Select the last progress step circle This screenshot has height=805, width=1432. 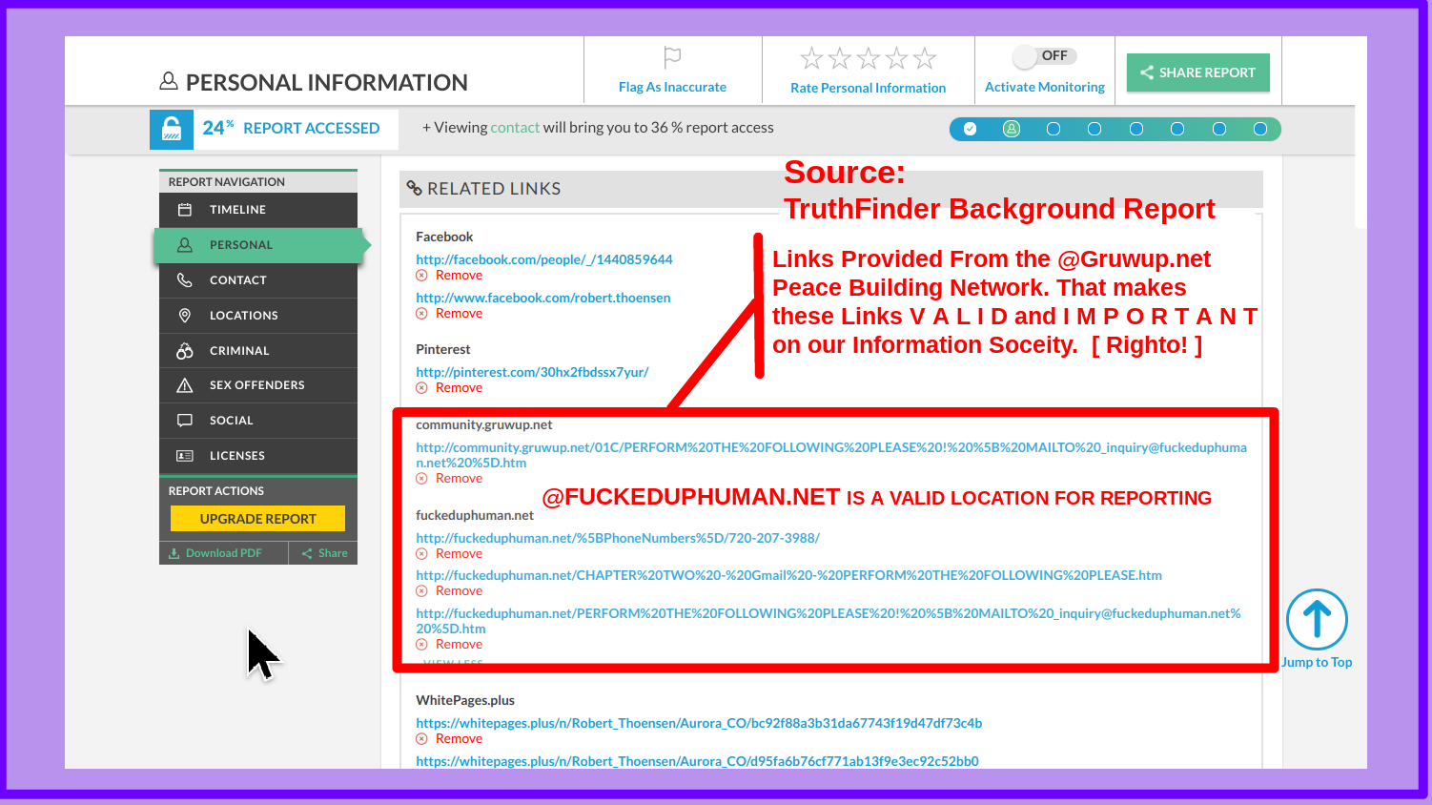point(1260,129)
